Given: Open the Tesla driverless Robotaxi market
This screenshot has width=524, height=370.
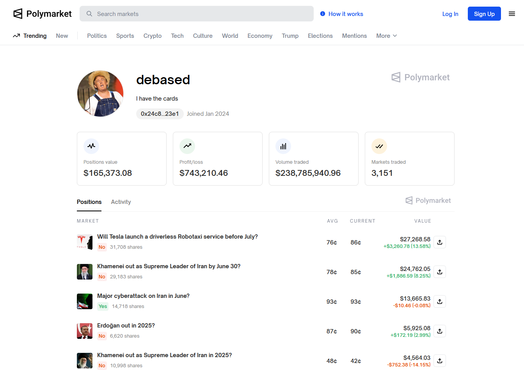Looking at the screenshot, I should click(x=178, y=237).
